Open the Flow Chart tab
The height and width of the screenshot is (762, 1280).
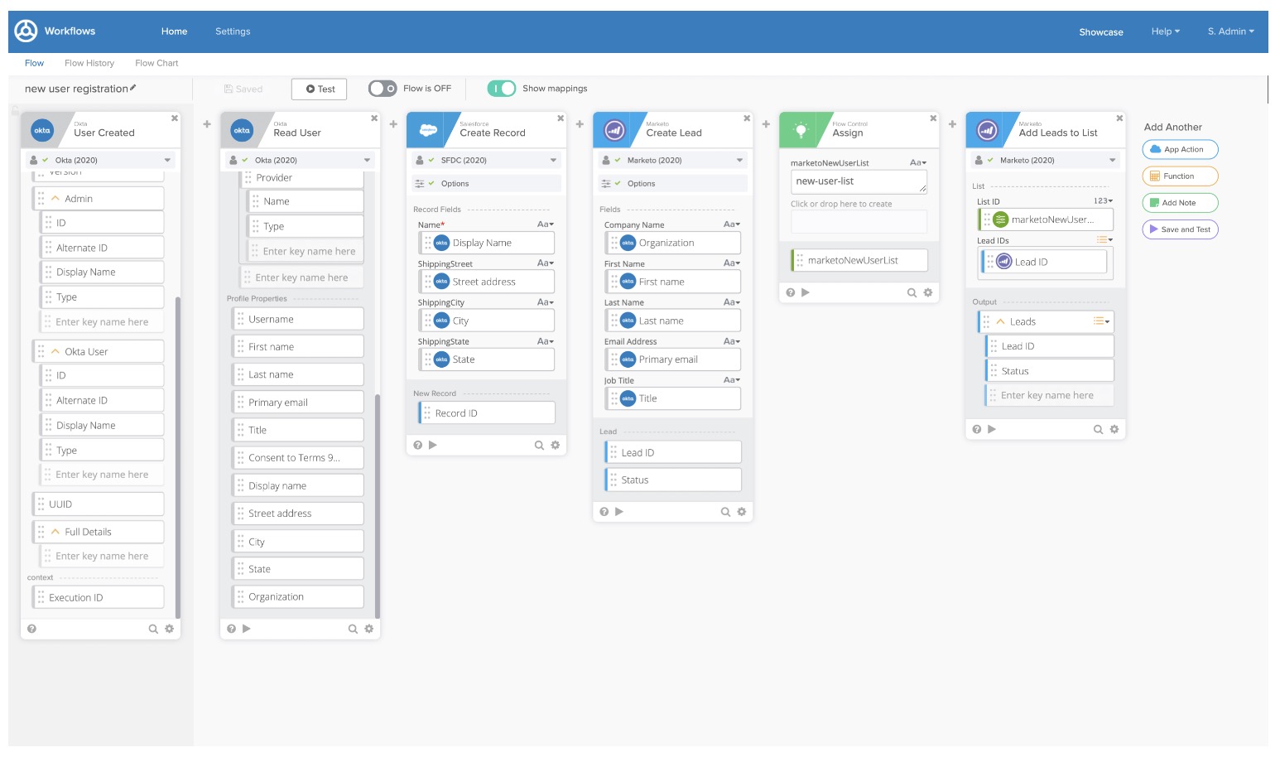click(156, 63)
